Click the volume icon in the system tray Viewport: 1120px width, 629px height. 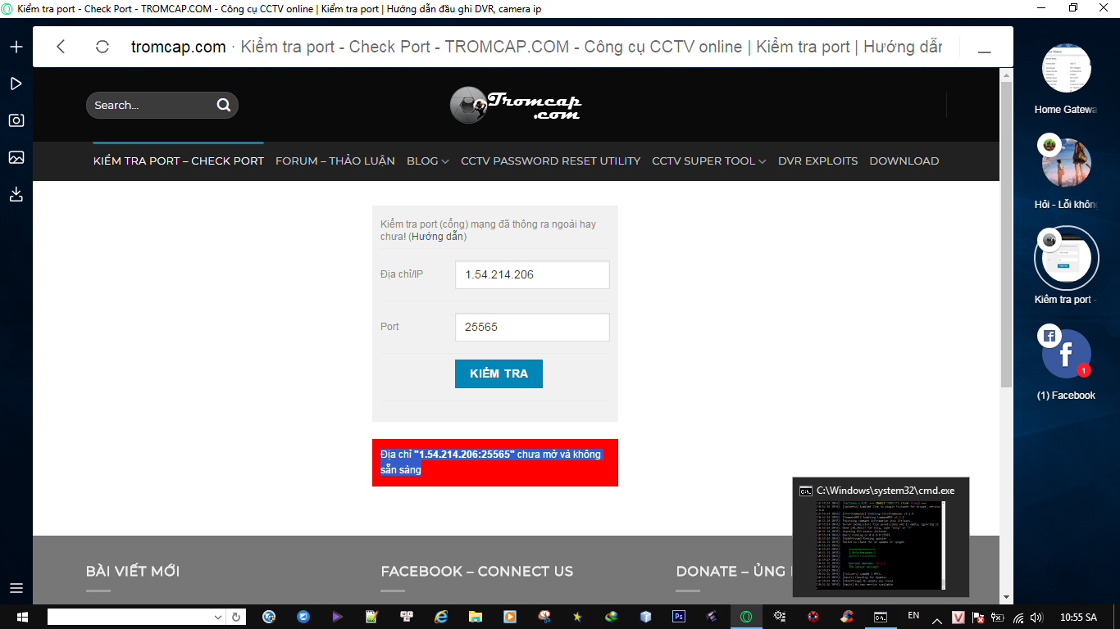pos(1037,618)
